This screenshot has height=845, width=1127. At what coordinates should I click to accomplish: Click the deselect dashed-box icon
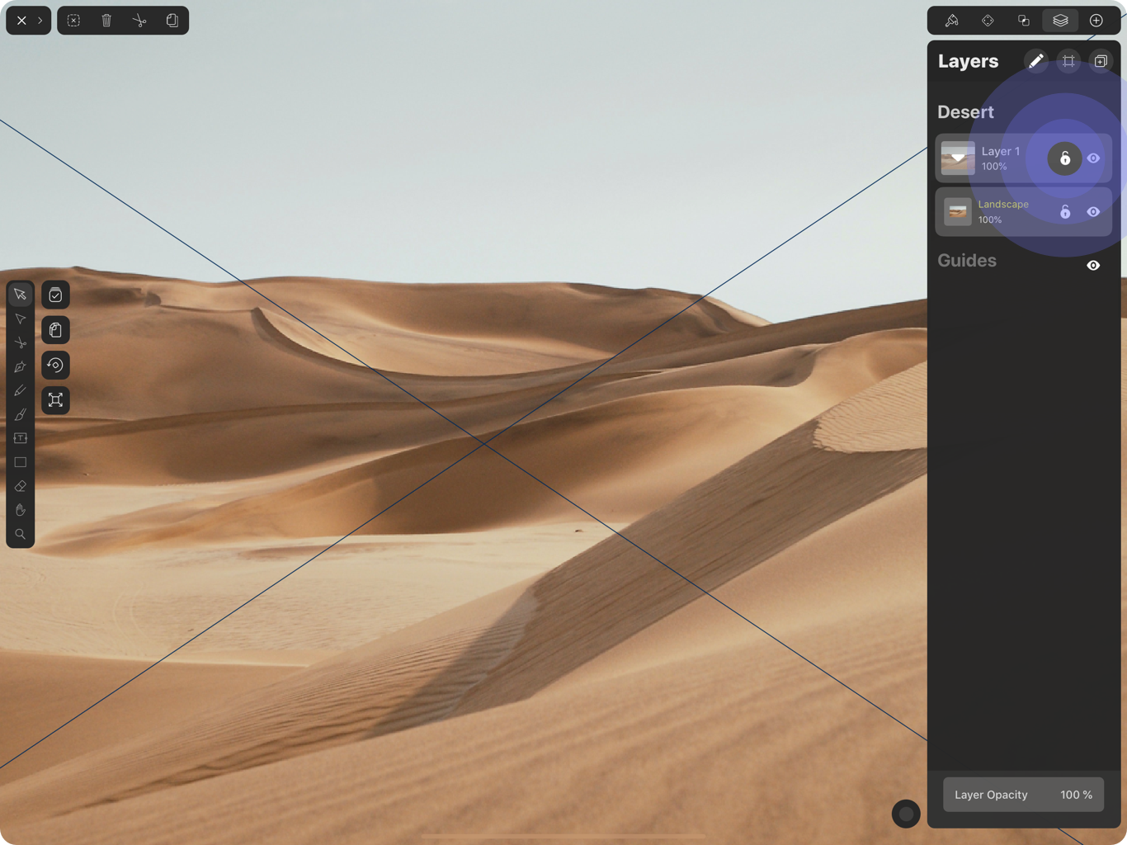click(x=73, y=21)
